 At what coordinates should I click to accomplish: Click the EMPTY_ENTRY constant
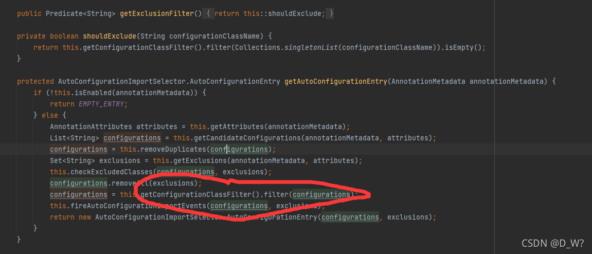point(101,104)
